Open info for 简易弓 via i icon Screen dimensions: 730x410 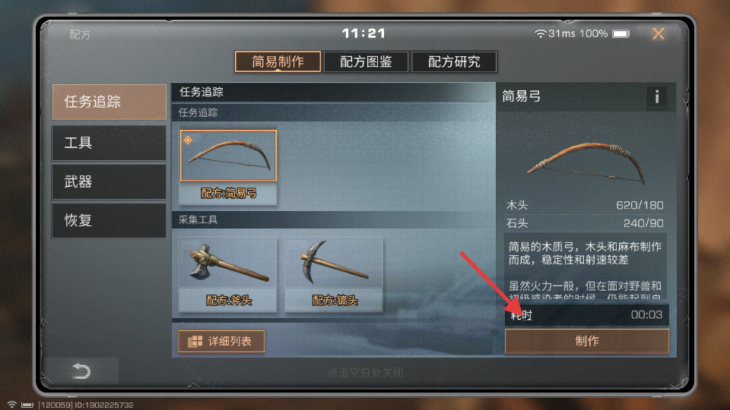(656, 96)
